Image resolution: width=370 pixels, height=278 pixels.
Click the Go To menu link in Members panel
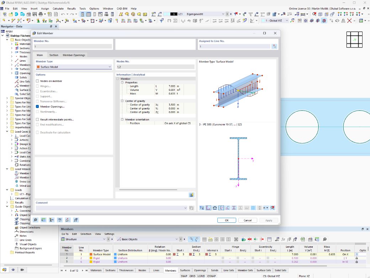pos(65,234)
